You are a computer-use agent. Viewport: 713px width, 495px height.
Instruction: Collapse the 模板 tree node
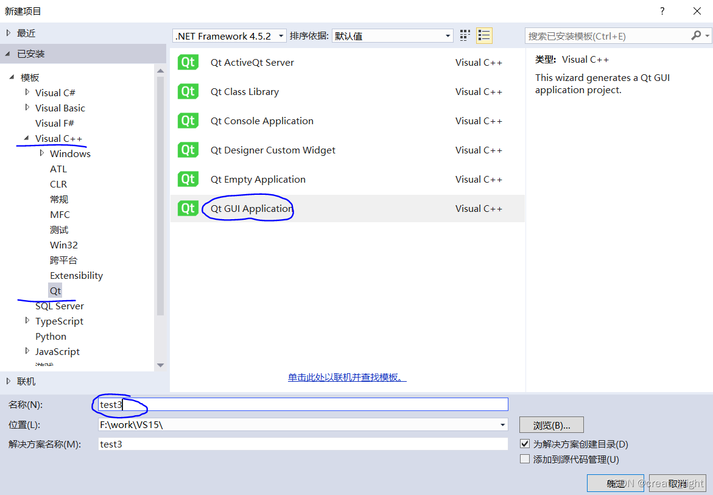pos(12,77)
